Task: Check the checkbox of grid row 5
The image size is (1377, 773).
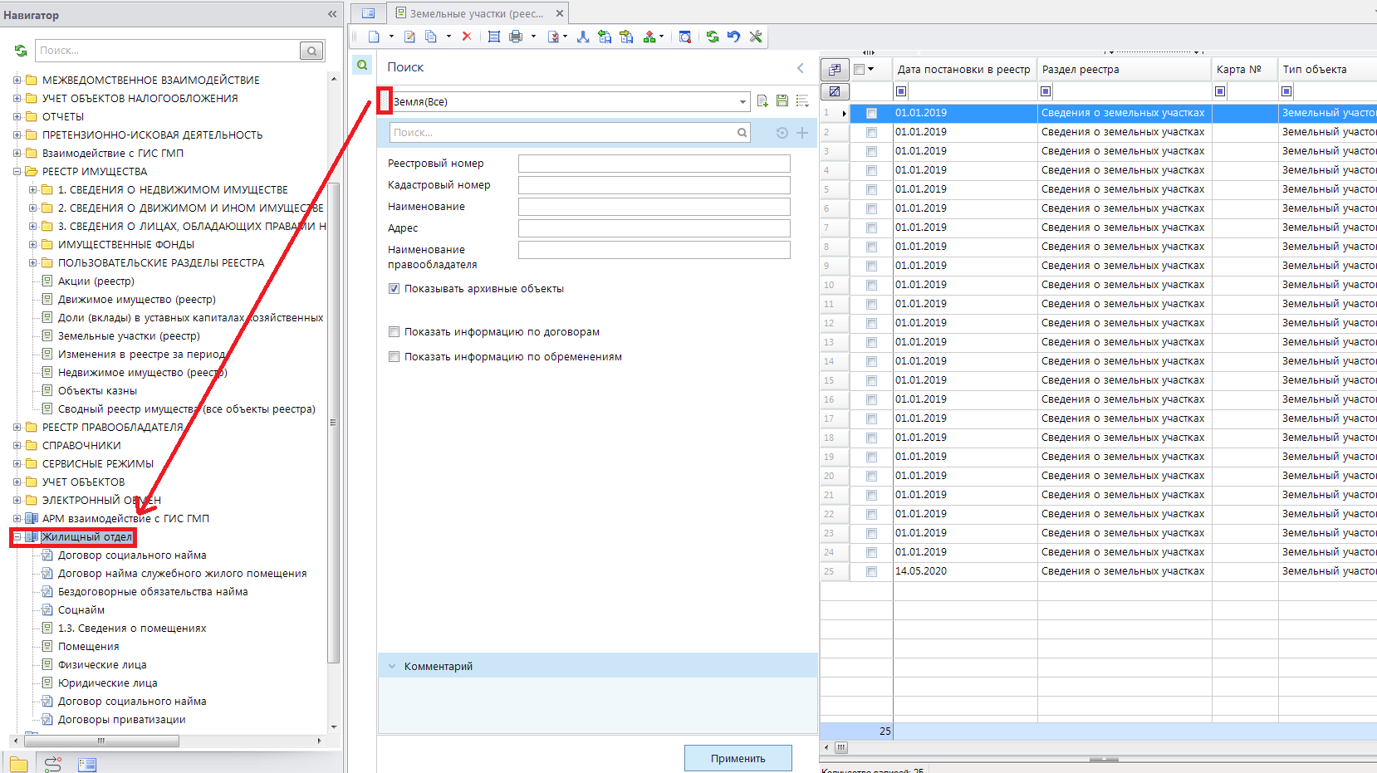Action: point(871,189)
